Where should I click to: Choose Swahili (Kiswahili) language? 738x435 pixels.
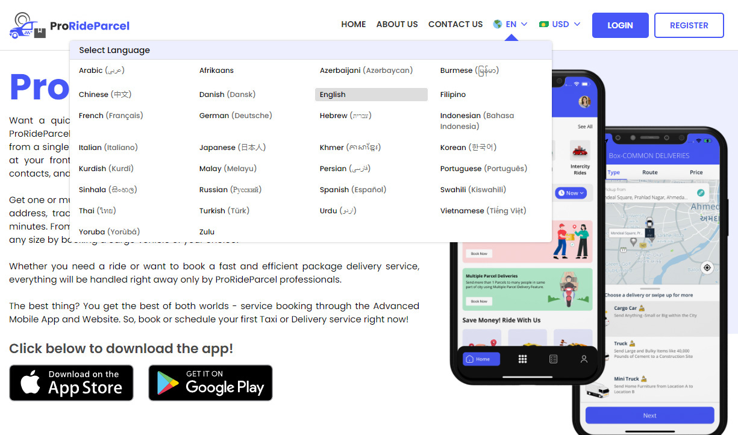point(474,190)
